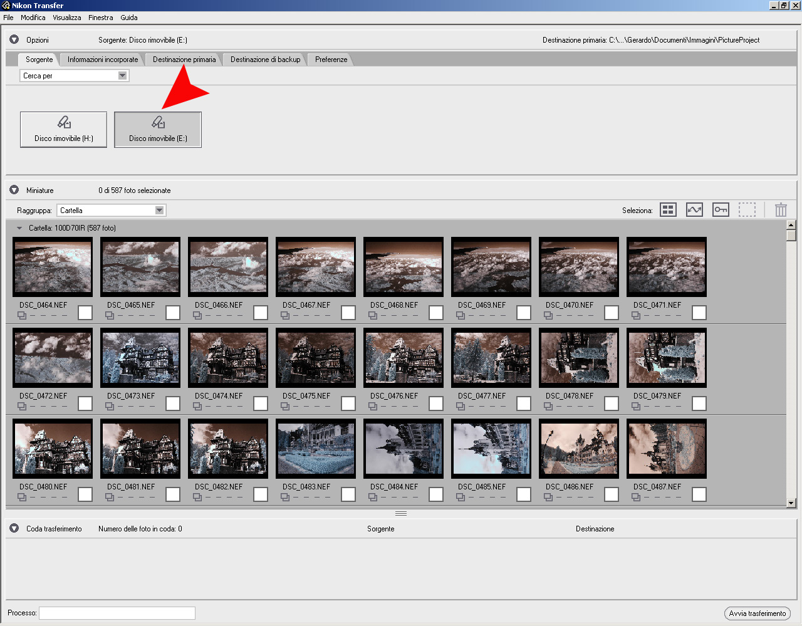Switch to the Sorgente tab
Image resolution: width=802 pixels, height=626 pixels.
(39, 60)
